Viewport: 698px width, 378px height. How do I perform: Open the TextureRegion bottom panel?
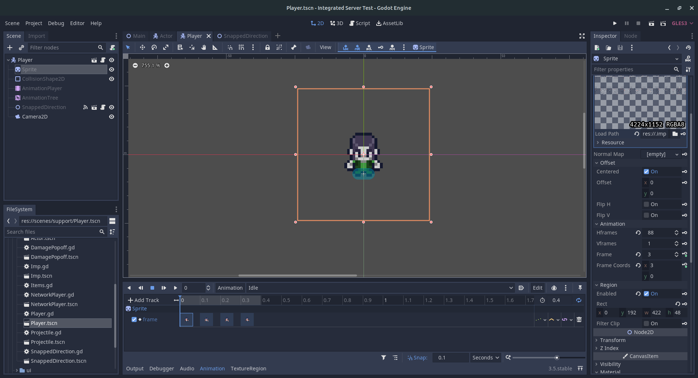click(249, 369)
